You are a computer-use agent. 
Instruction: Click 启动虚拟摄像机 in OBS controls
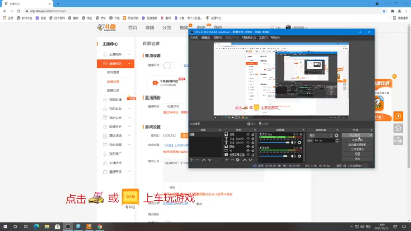point(357,145)
